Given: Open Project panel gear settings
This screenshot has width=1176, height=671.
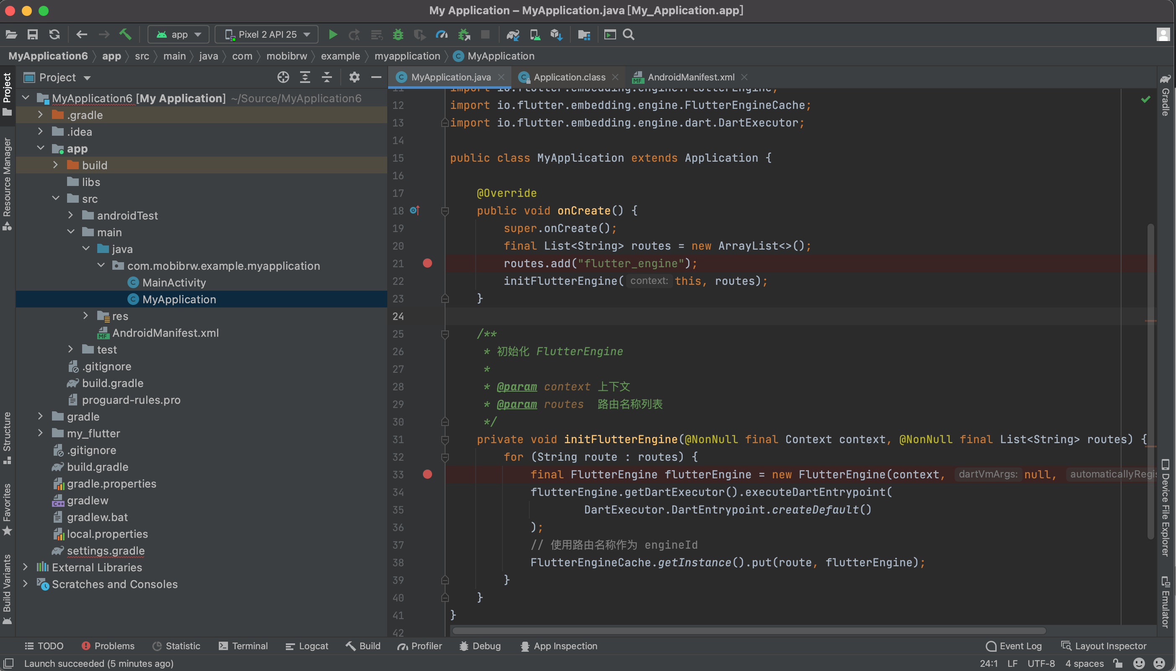Looking at the screenshot, I should pos(354,77).
